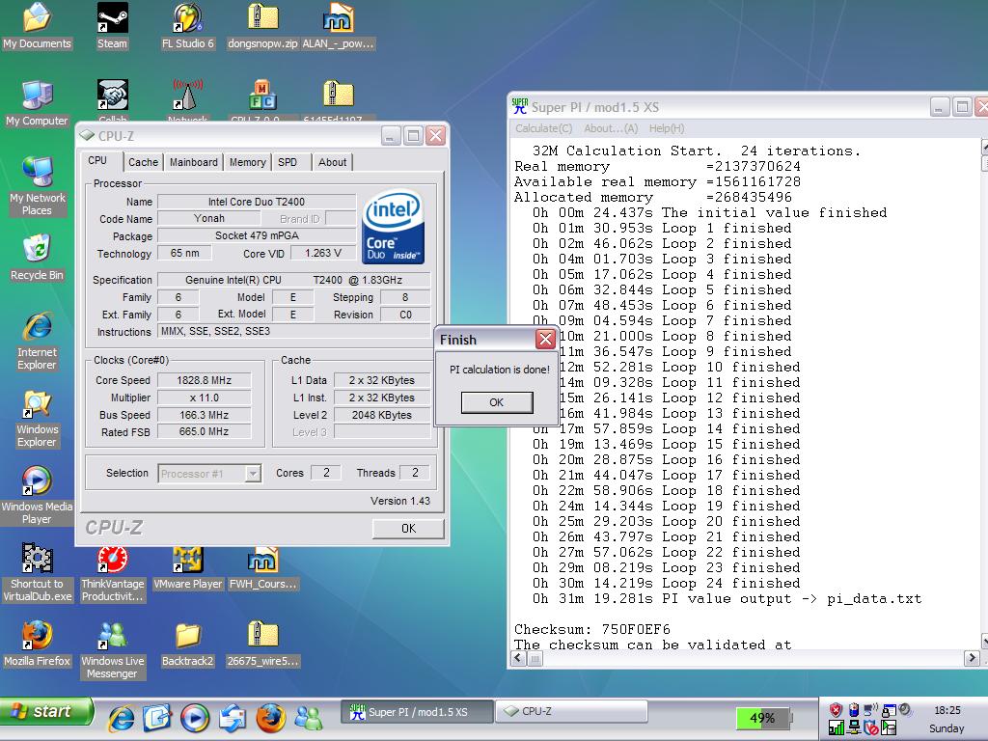Screen dimensions: 988x741
Task: Switch to SPD tab in CPU-Z
Action: [288, 162]
